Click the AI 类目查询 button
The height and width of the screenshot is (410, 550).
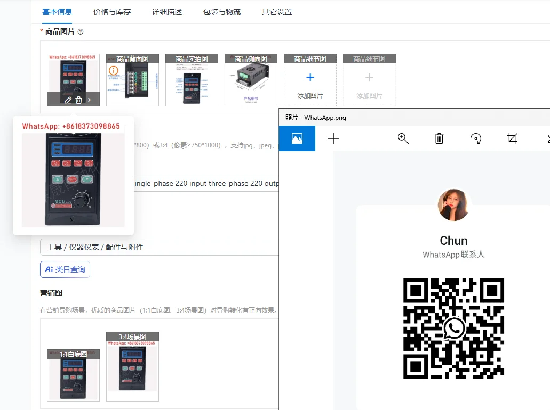pos(65,269)
